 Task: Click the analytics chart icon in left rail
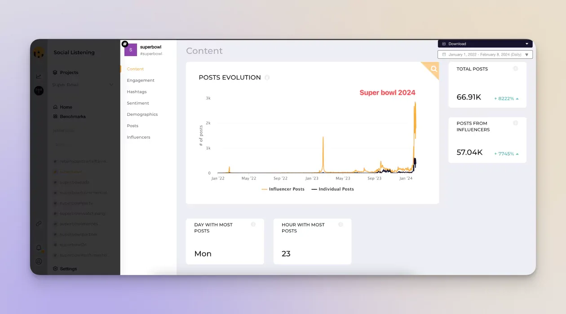point(39,77)
